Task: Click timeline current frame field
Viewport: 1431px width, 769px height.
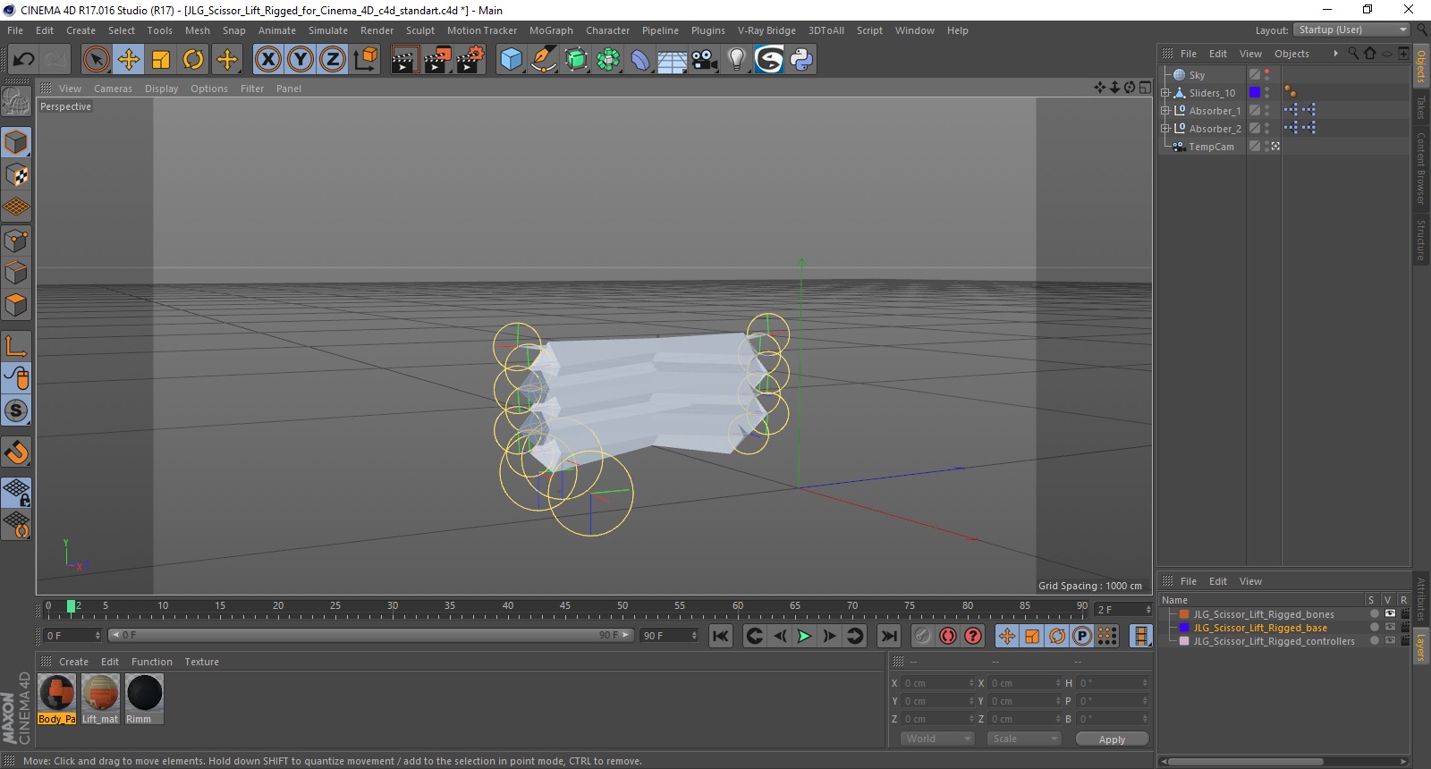Action: pyautogui.click(x=1123, y=609)
